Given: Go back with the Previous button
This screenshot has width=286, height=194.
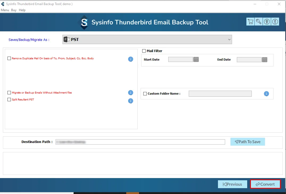Looking at the screenshot, I should tap(233, 184).
